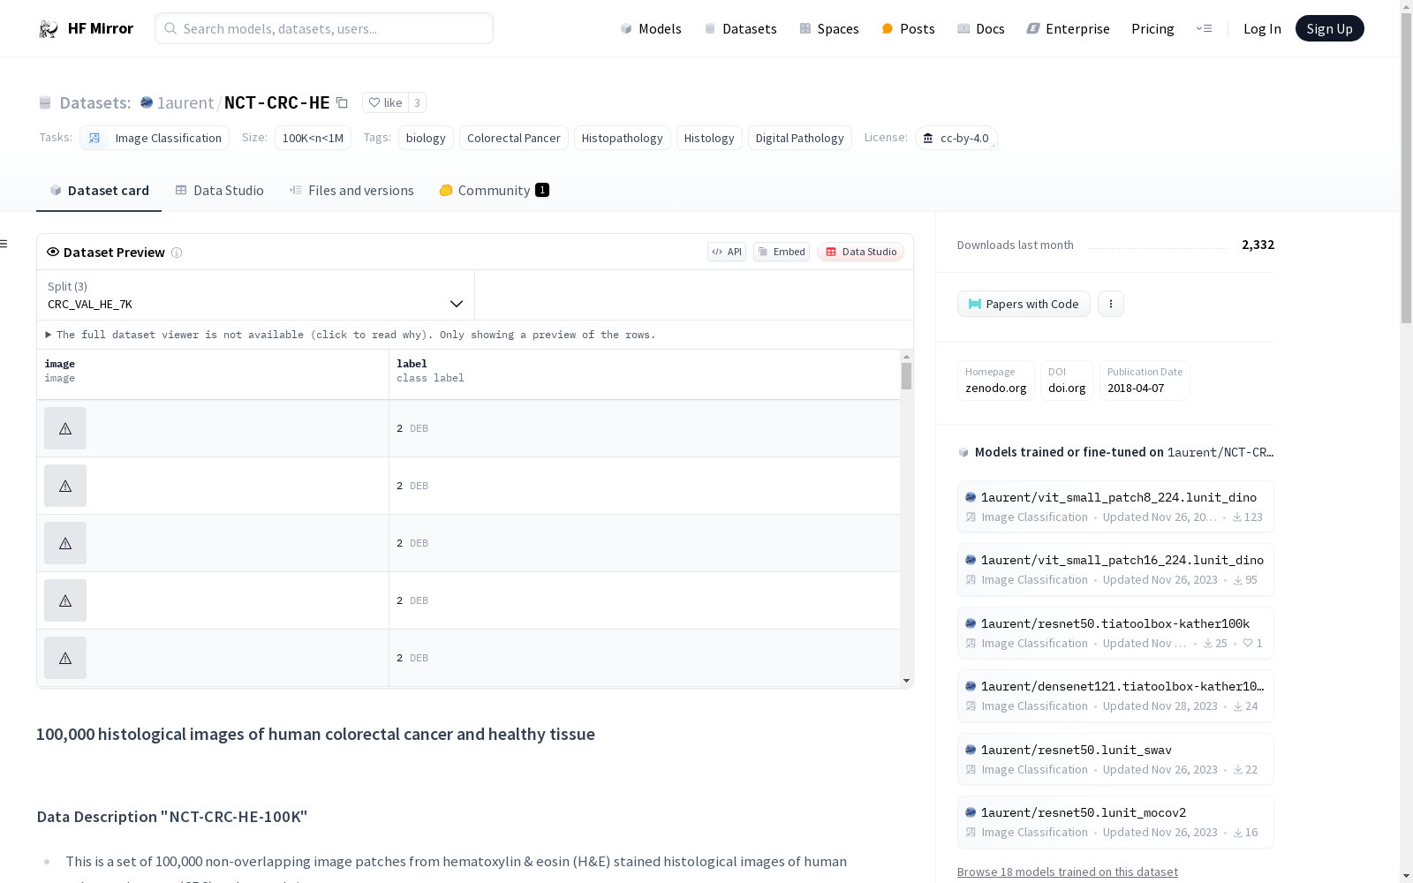
Task: Click the Image Classification task tag
Action: [155, 138]
